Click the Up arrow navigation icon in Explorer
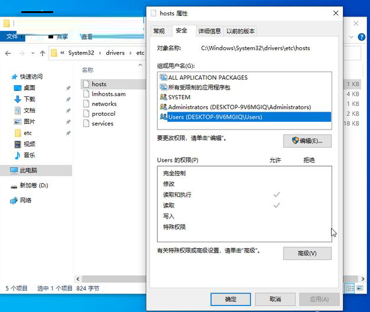 (43, 53)
